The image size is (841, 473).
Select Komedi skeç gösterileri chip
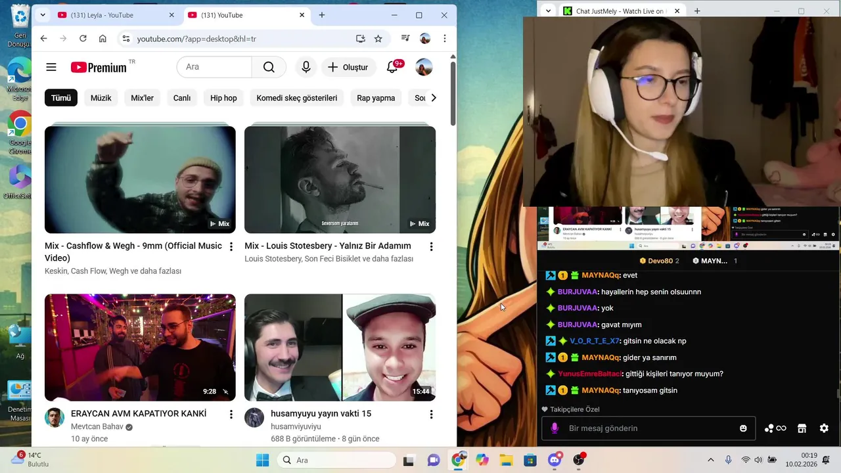point(297,98)
